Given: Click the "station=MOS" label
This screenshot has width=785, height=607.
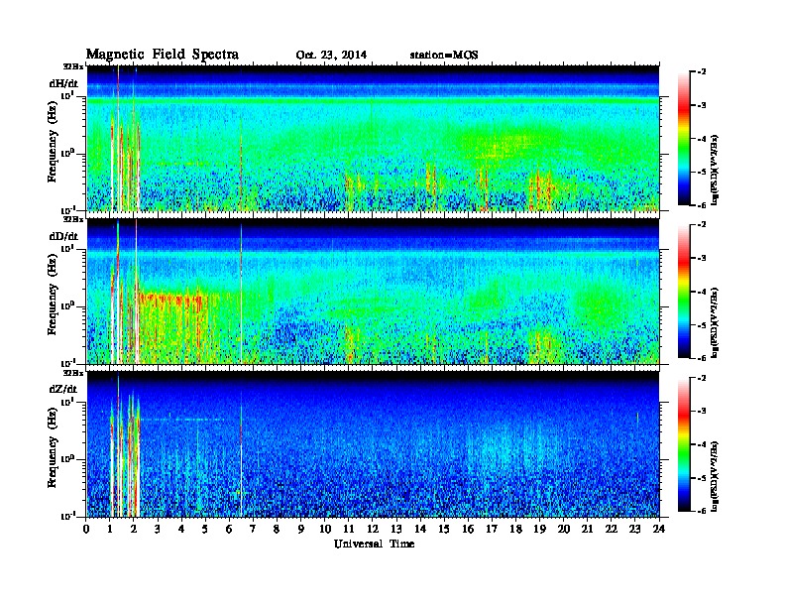Looking at the screenshot, I should pyautogui.click(x=444, y=56).
